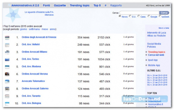Open the Fonti menu item
The width and height of the screenshot is (174, 110).
tap(46, 5)
